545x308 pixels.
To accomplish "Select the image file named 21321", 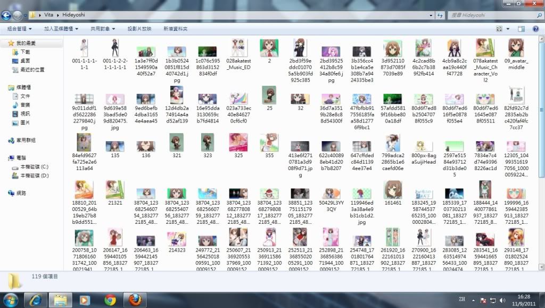I will tap(115, 193).
